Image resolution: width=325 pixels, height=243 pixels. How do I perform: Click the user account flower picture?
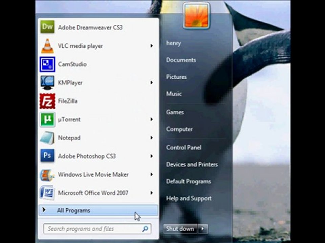pyautogui.click(x=196, y=16)
